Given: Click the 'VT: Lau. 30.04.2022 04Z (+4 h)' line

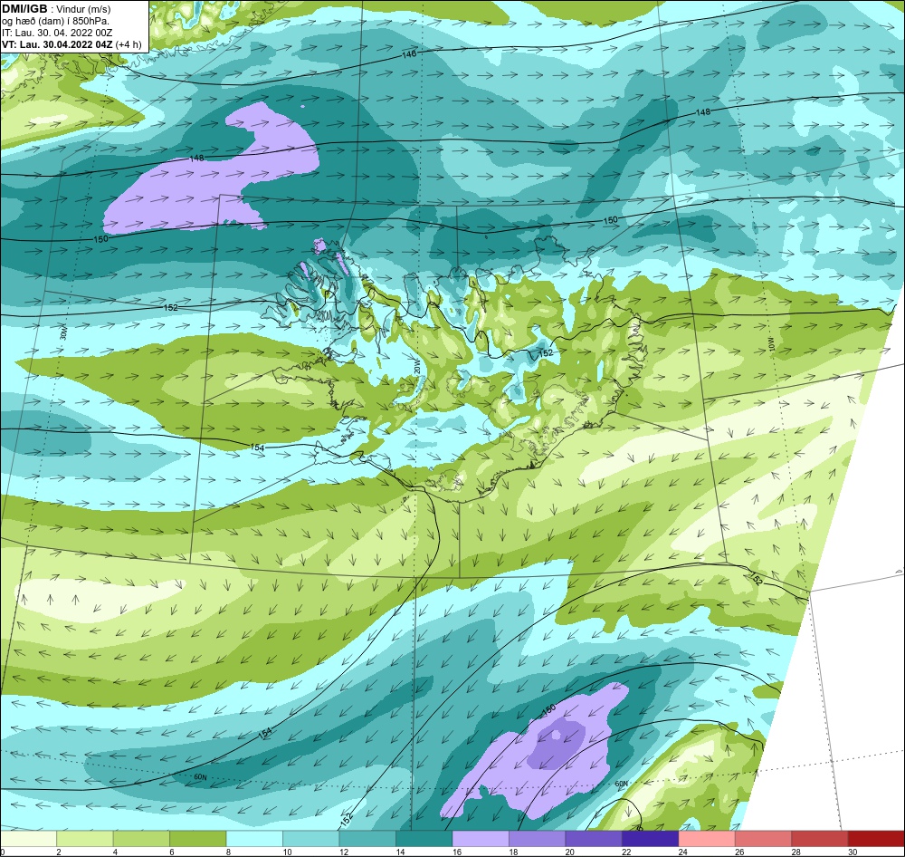Looking at the screenshot, I should click(71, 44).
